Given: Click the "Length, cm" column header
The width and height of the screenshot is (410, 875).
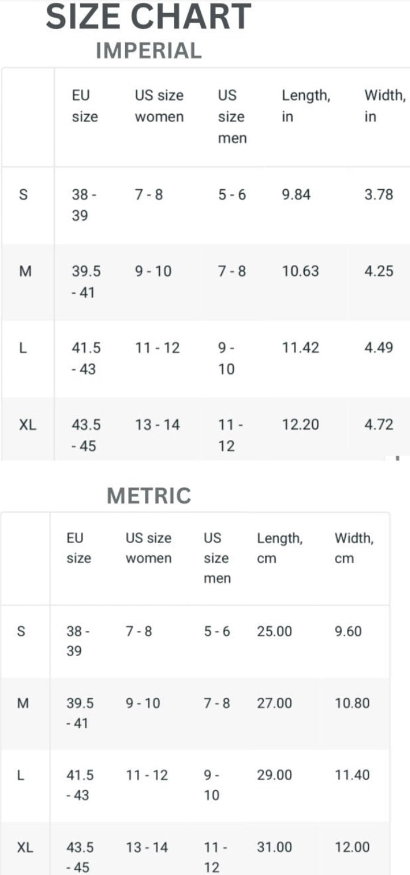Looking at the screenshot, I should [279, 548].
